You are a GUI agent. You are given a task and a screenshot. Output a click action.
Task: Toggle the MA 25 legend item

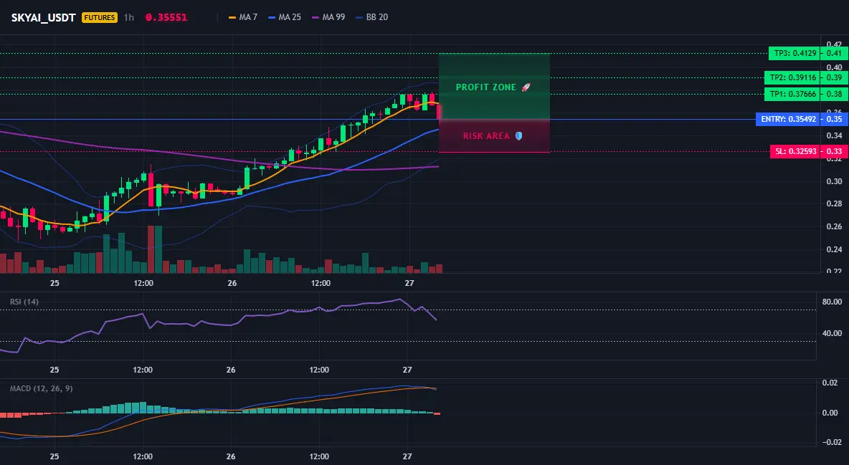coord(285,17)
